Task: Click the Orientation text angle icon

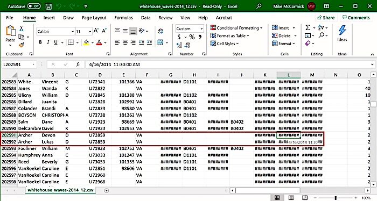Action: click(142, 31)
